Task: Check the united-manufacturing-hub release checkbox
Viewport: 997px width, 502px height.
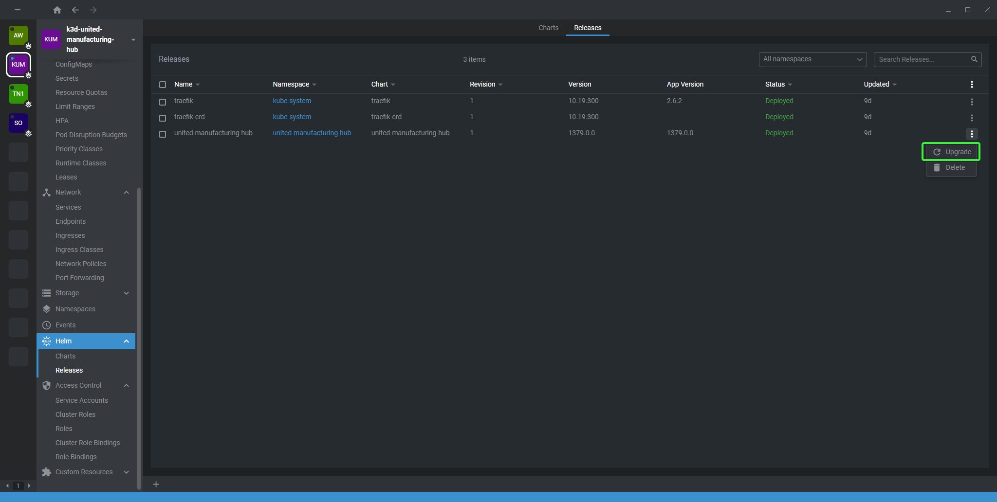Action: [x=163, y=134]
